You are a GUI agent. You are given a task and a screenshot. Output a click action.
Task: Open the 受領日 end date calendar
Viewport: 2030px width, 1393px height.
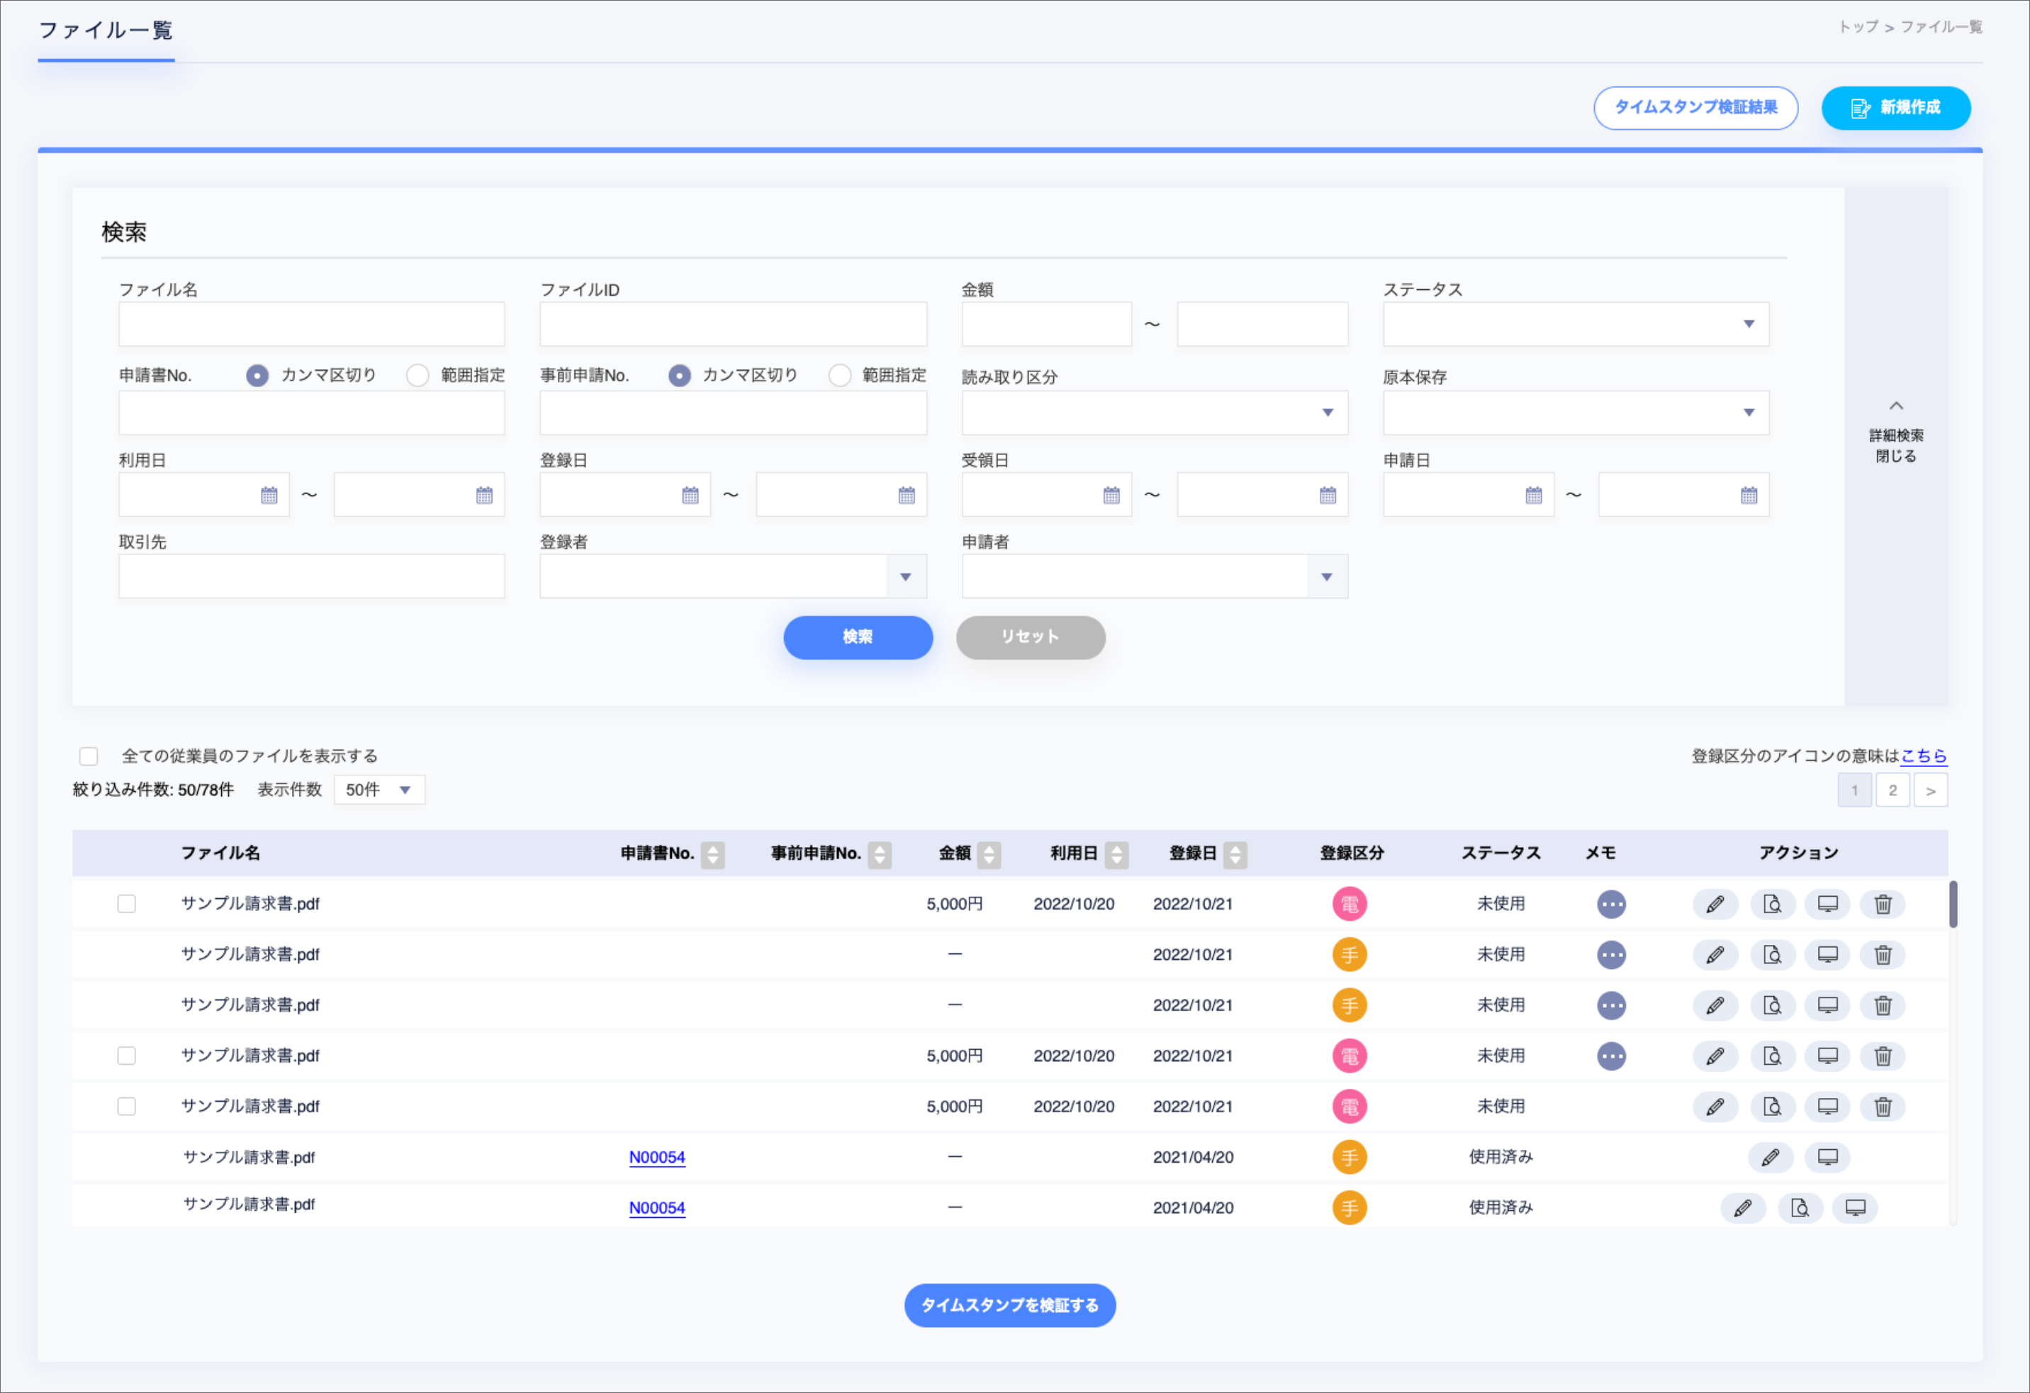(x=1328, y=496)
